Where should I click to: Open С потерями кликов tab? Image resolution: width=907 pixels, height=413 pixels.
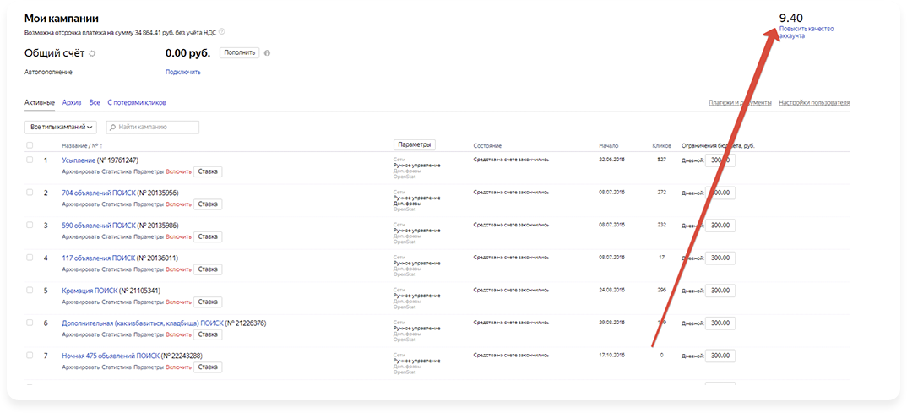(x=137, y=102)
